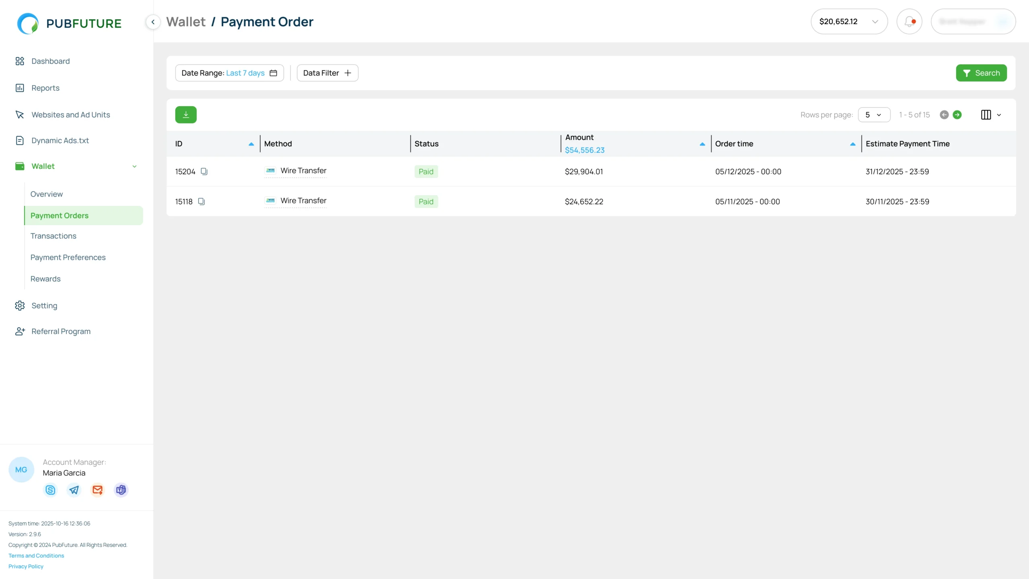This screenshot has width=1029, height=579.
Task: Open the Payment Preferences page
Action: pos(68,257)
